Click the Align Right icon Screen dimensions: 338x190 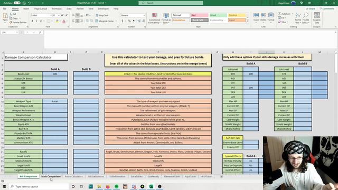82,21
